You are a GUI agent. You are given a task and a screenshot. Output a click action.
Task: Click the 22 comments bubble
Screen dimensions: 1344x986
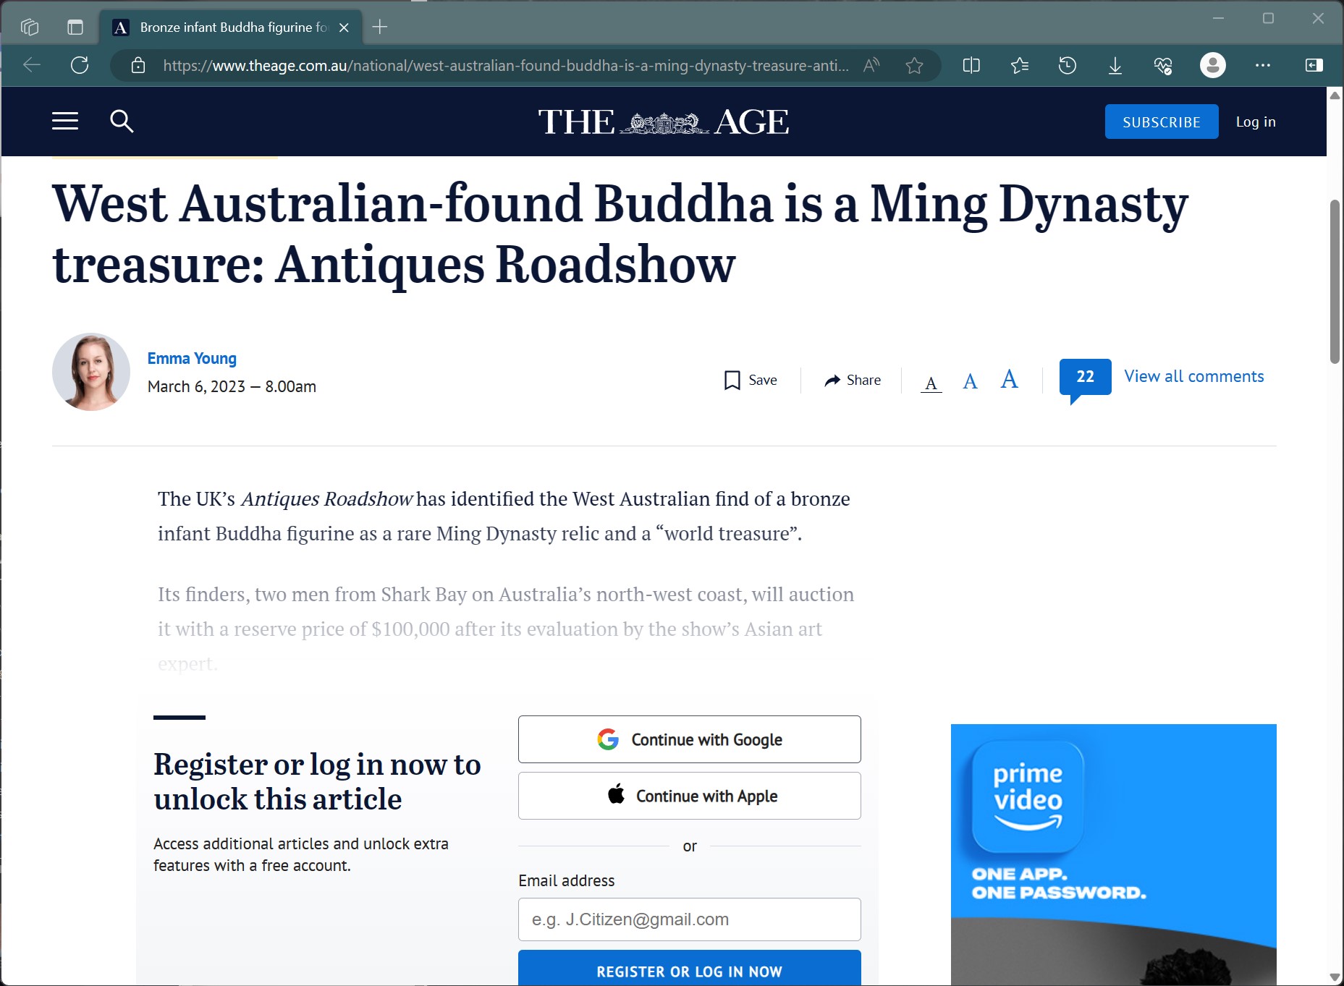pyautogui.click(x=1085, y=378)
